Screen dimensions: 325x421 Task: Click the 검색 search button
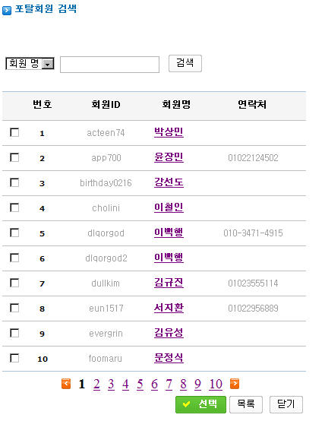tap(185, 63)
